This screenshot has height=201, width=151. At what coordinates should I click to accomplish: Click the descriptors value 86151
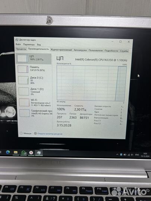click(84, 118)
